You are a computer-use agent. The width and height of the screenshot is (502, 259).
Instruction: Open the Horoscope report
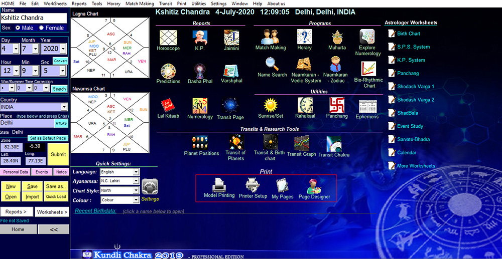(168, 38)
